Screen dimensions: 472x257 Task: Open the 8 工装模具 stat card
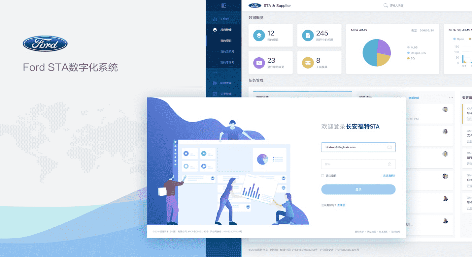(x=320, y=63)
